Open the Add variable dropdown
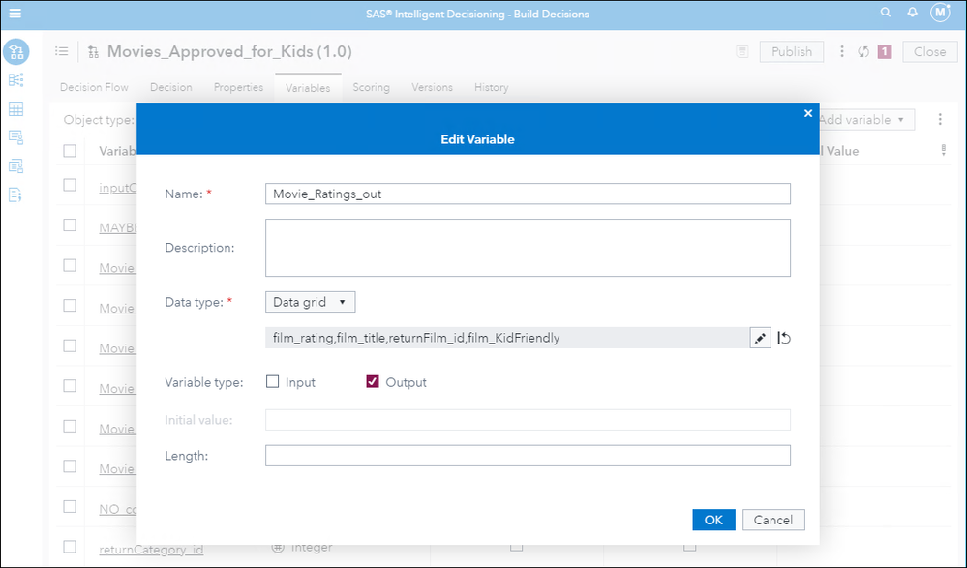The height and width of the screenshot is (568, 967). pos(863,120)
